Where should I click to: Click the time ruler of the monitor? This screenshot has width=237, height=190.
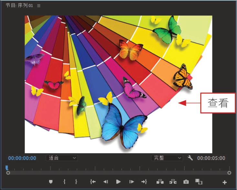(x=119, y=168)
